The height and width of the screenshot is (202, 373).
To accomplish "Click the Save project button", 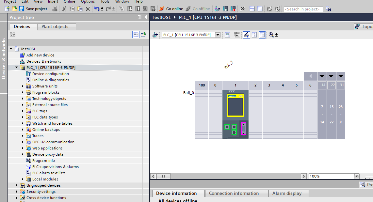I will pyautogui.click(x=33, y=9).
